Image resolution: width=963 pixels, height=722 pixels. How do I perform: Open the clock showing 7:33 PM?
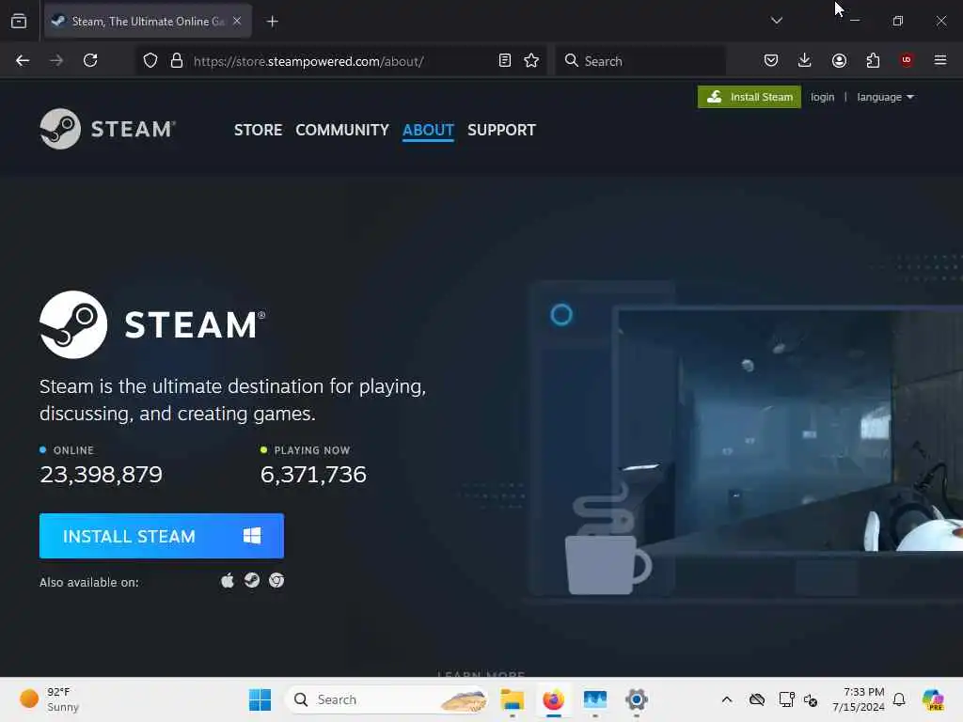(x=859, y=699)
